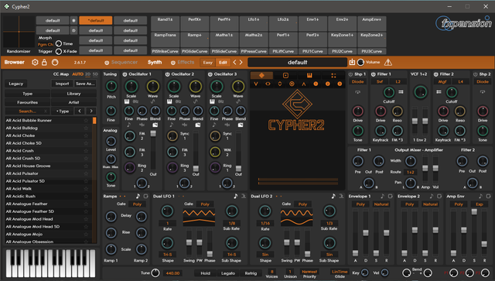Toggle Oscillator 2 power button
The width and height of the screenshot is (495, 281).
[167, 74]
